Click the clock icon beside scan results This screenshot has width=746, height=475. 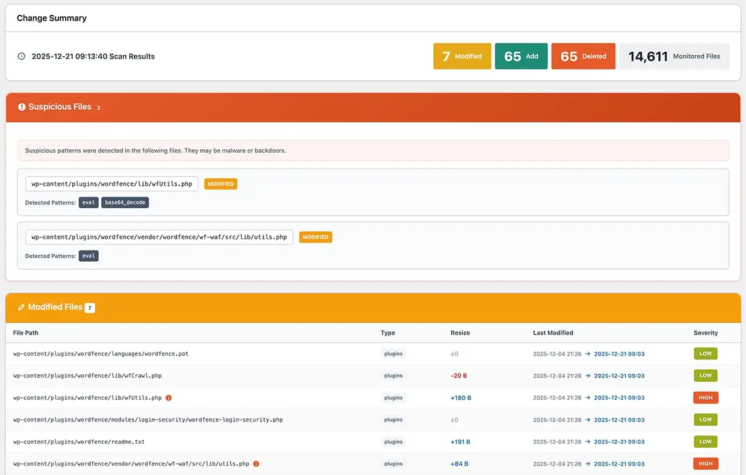[x=21, y=57]
